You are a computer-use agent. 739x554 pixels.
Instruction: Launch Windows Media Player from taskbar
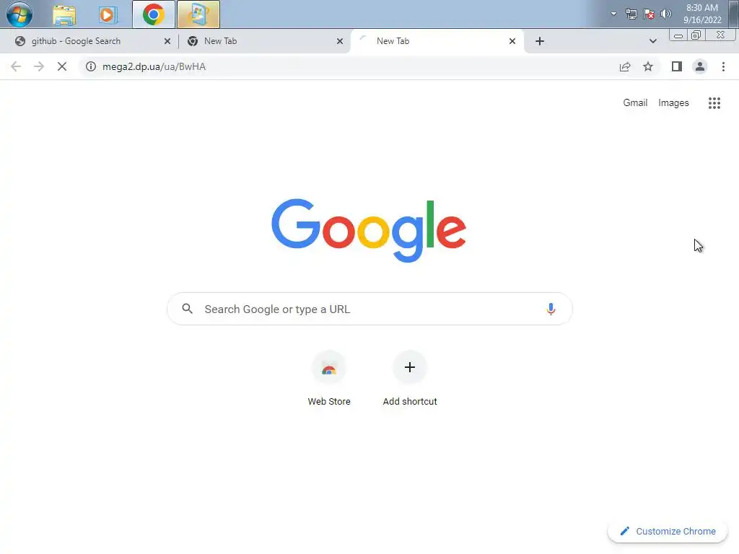(108, 15)
